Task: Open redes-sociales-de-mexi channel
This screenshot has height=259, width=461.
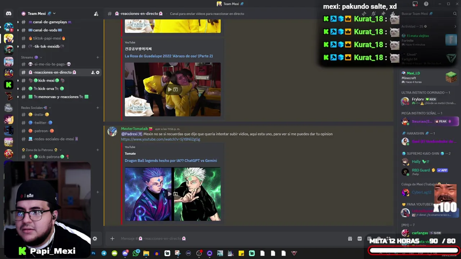Action: (59, 139)
